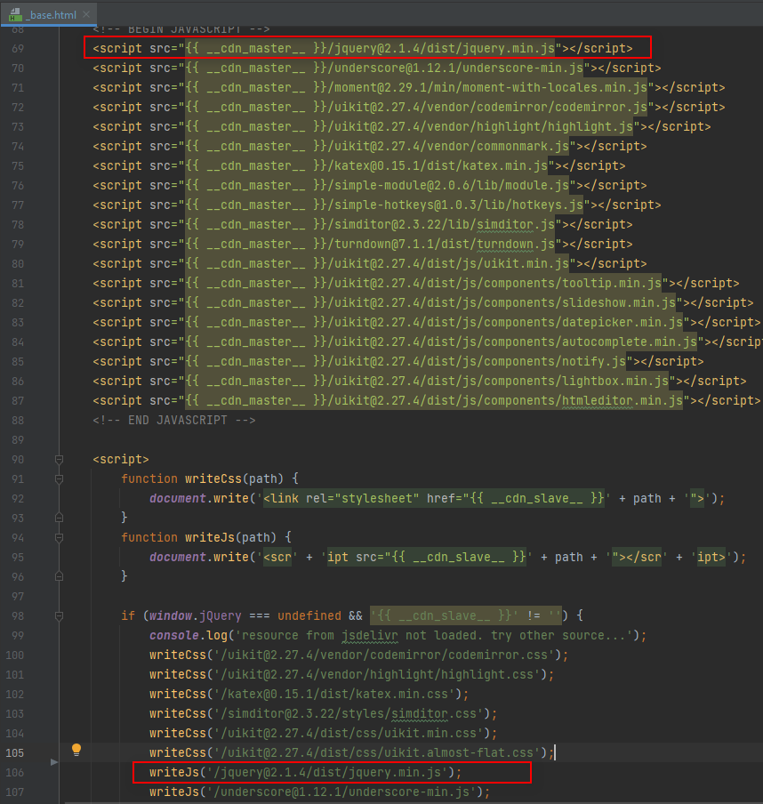Click the highlighted jquery.min.js script tag on line 69
The image size is (763, 804).
[x=366, y=48]
